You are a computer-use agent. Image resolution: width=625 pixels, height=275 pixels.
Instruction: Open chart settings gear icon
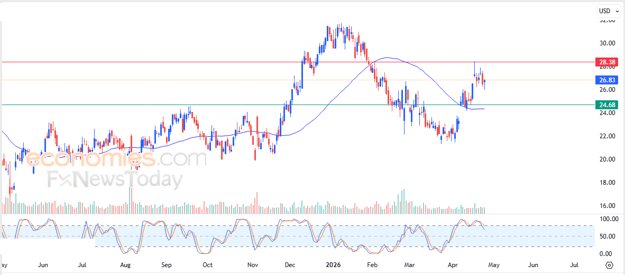pyautogui.click(x=609, y=265)
